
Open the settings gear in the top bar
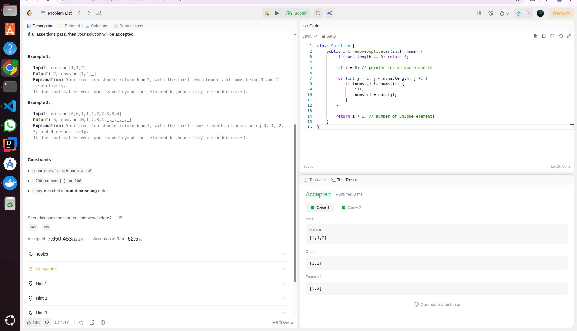tap(491, 13)
